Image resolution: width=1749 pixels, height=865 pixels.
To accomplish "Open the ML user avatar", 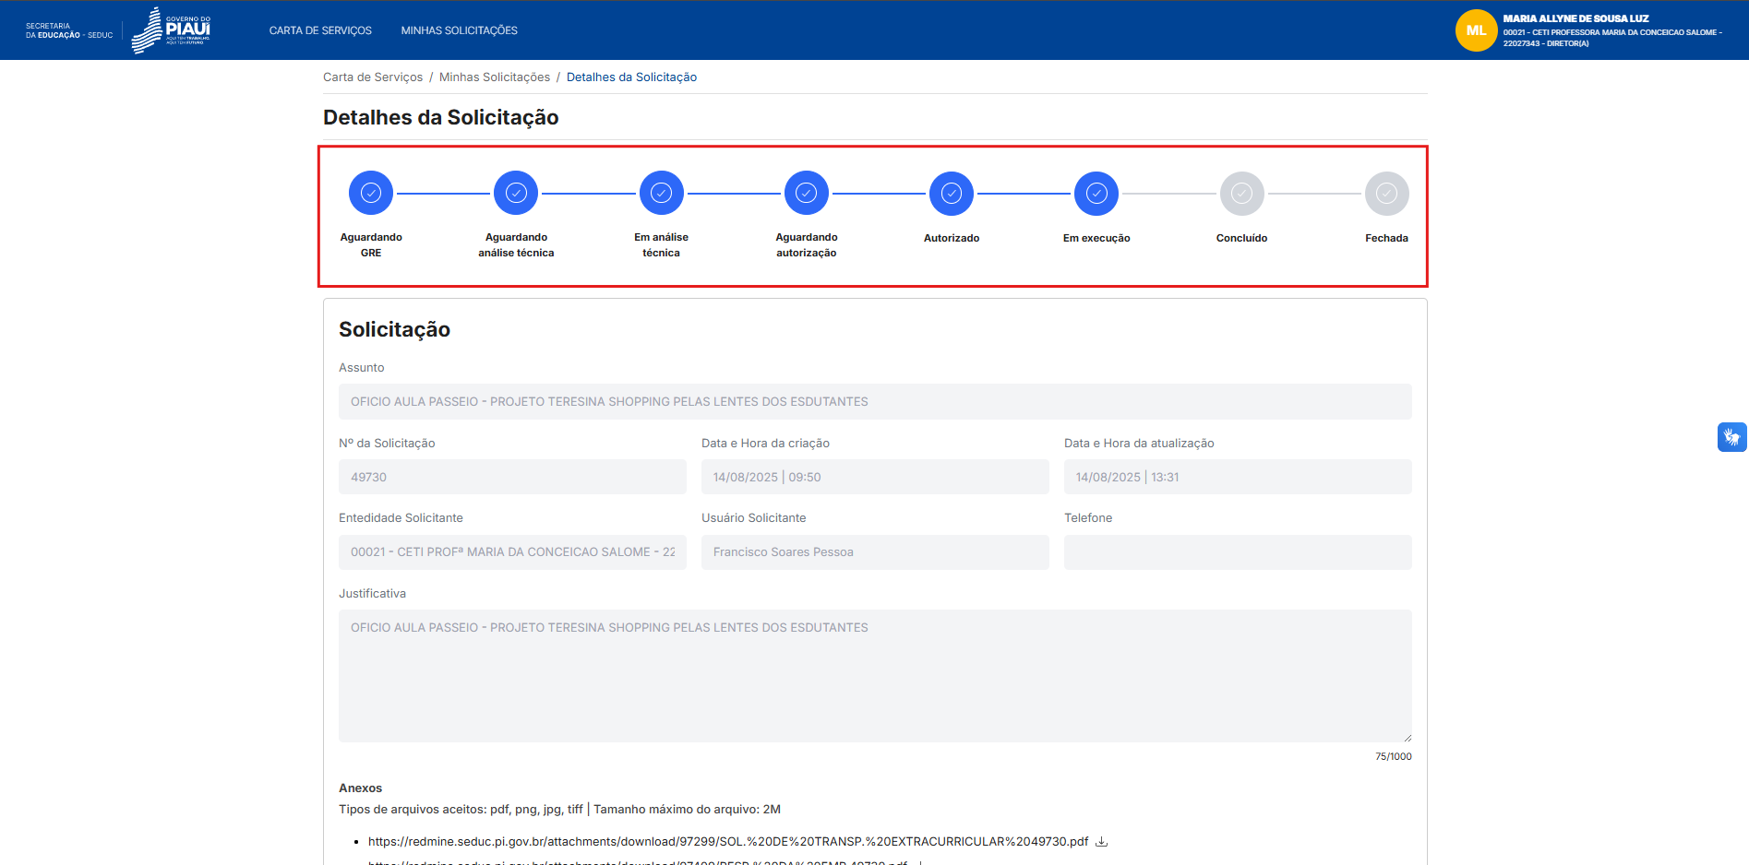I will coord(1475,30).
